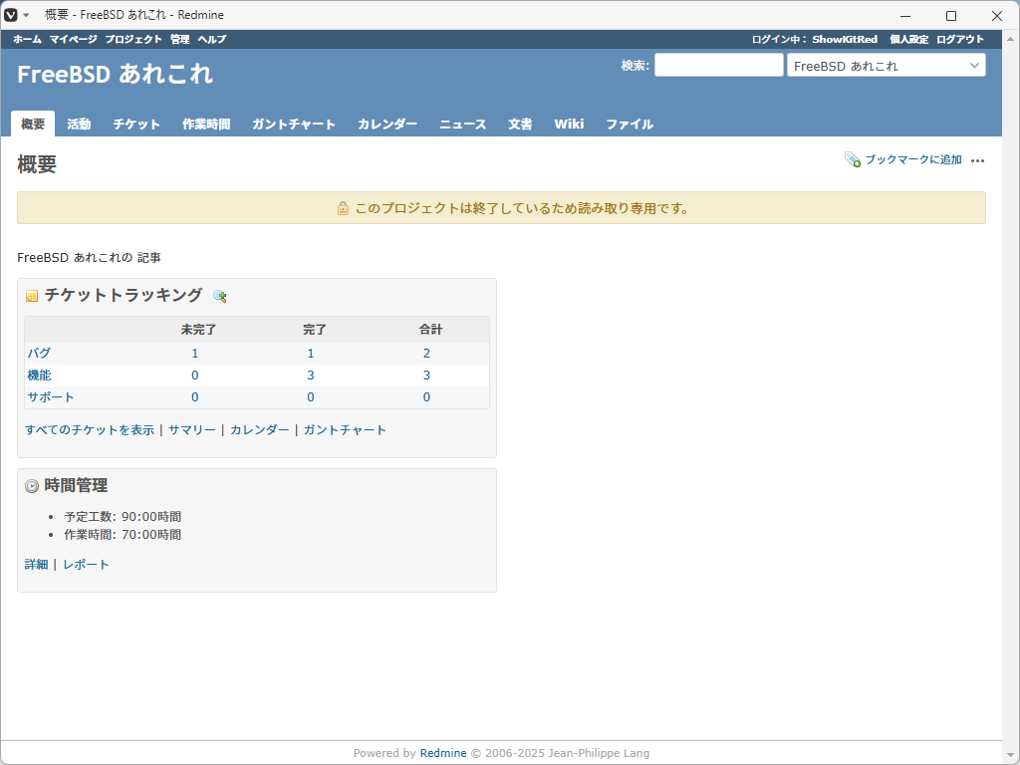Click the magnifier icon next to チケットトラッキング
The image size is (1020, 765).
pyautogui.click(x=221, y=296)
